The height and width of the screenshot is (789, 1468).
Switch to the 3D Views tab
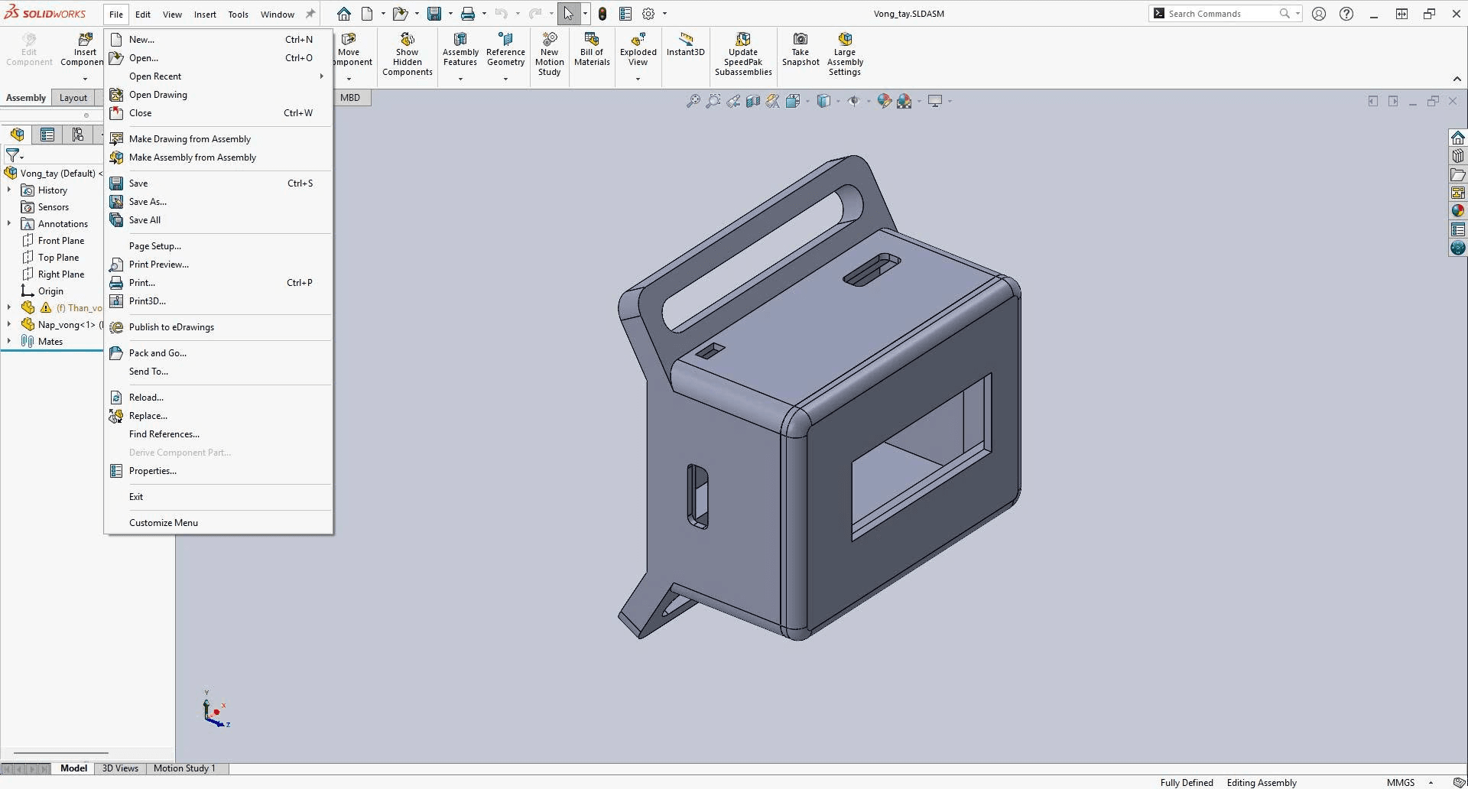point(120,768)
